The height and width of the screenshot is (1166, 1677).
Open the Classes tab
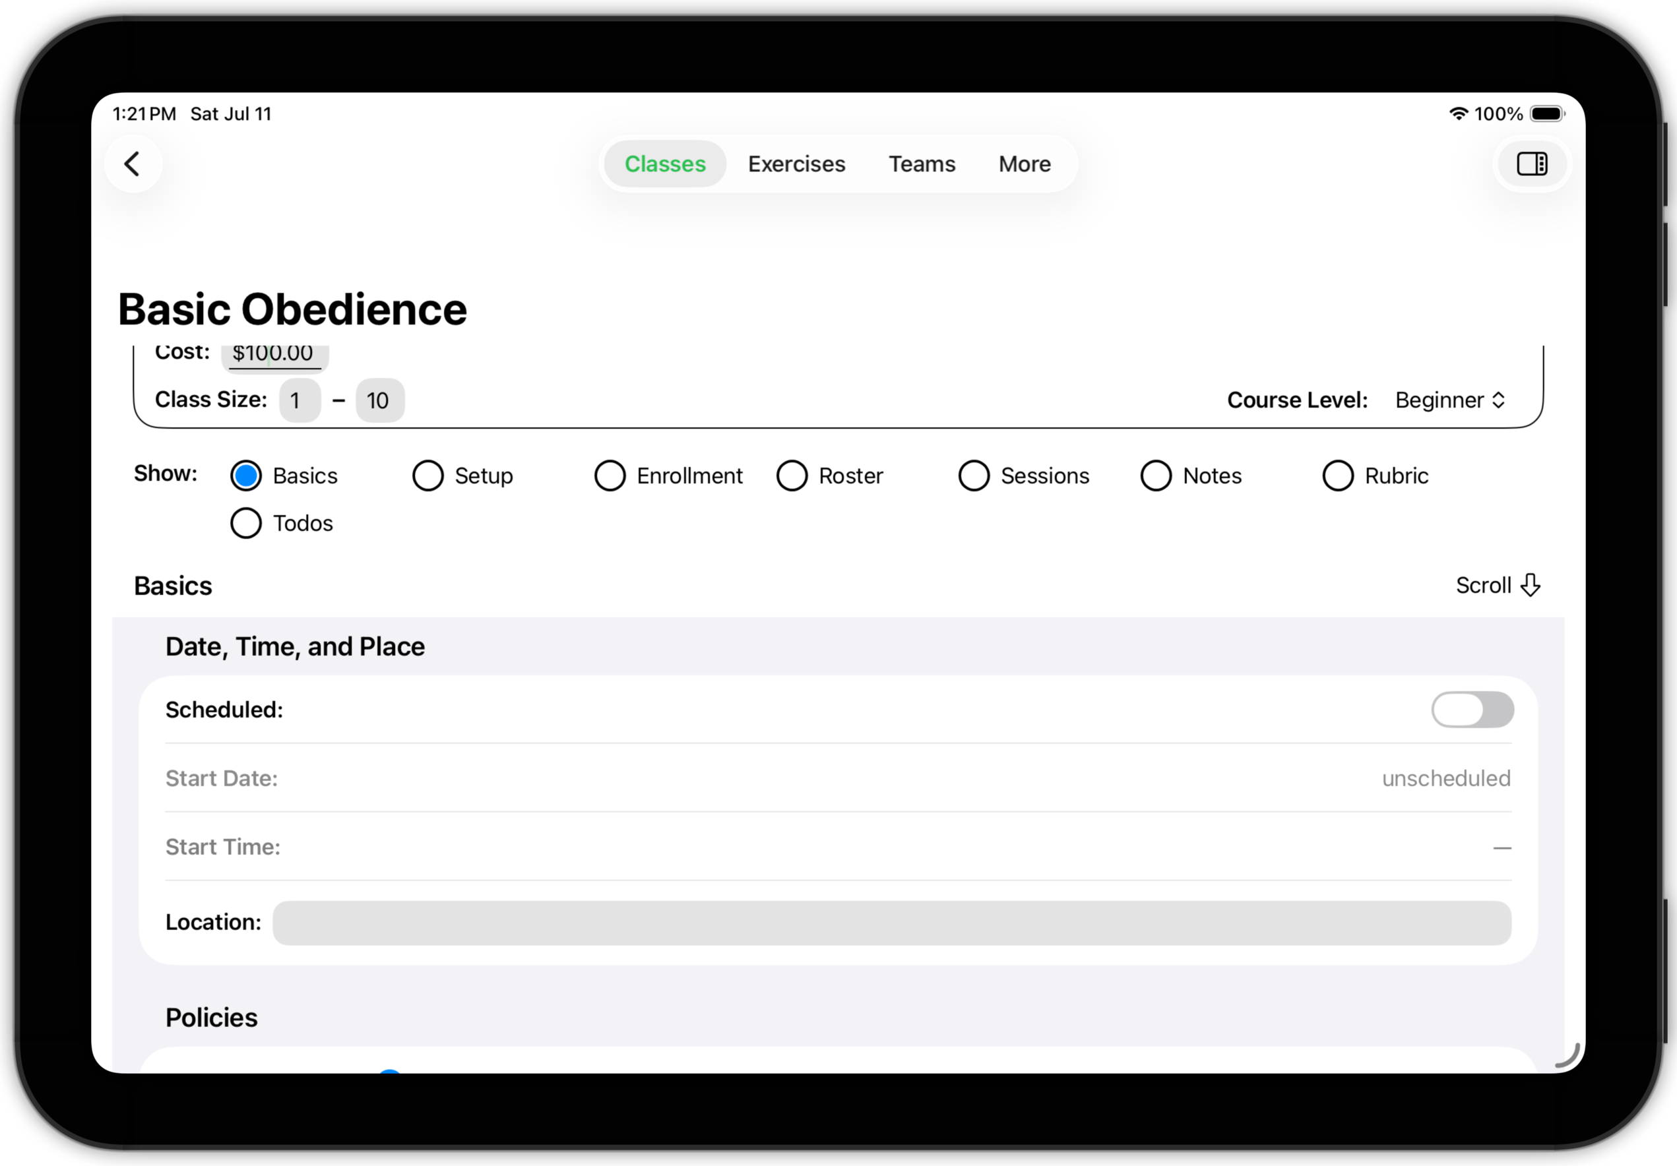[x=665, y=164]
